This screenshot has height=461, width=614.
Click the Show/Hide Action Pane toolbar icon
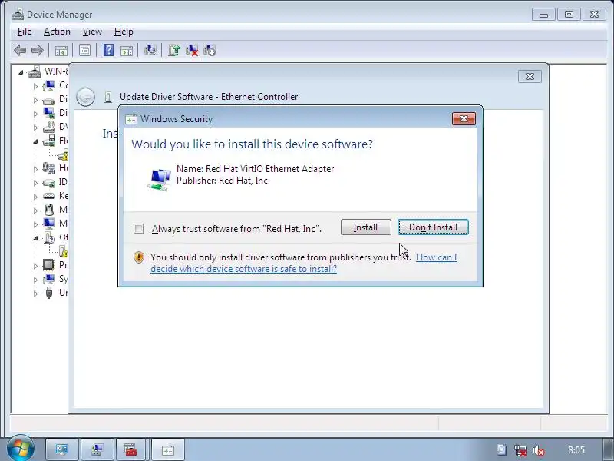tap(127, 51)
